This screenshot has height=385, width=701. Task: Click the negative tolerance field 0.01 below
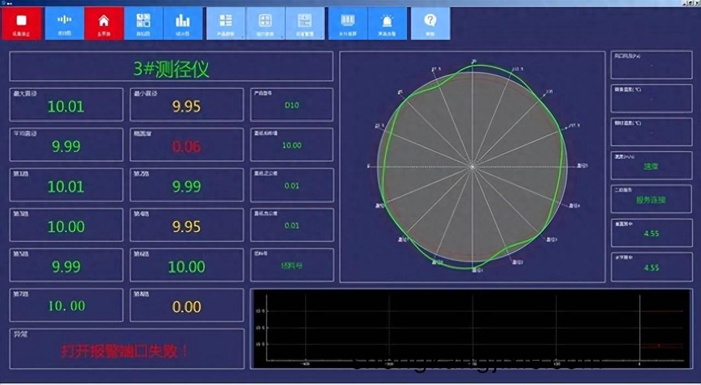(292, 225)
